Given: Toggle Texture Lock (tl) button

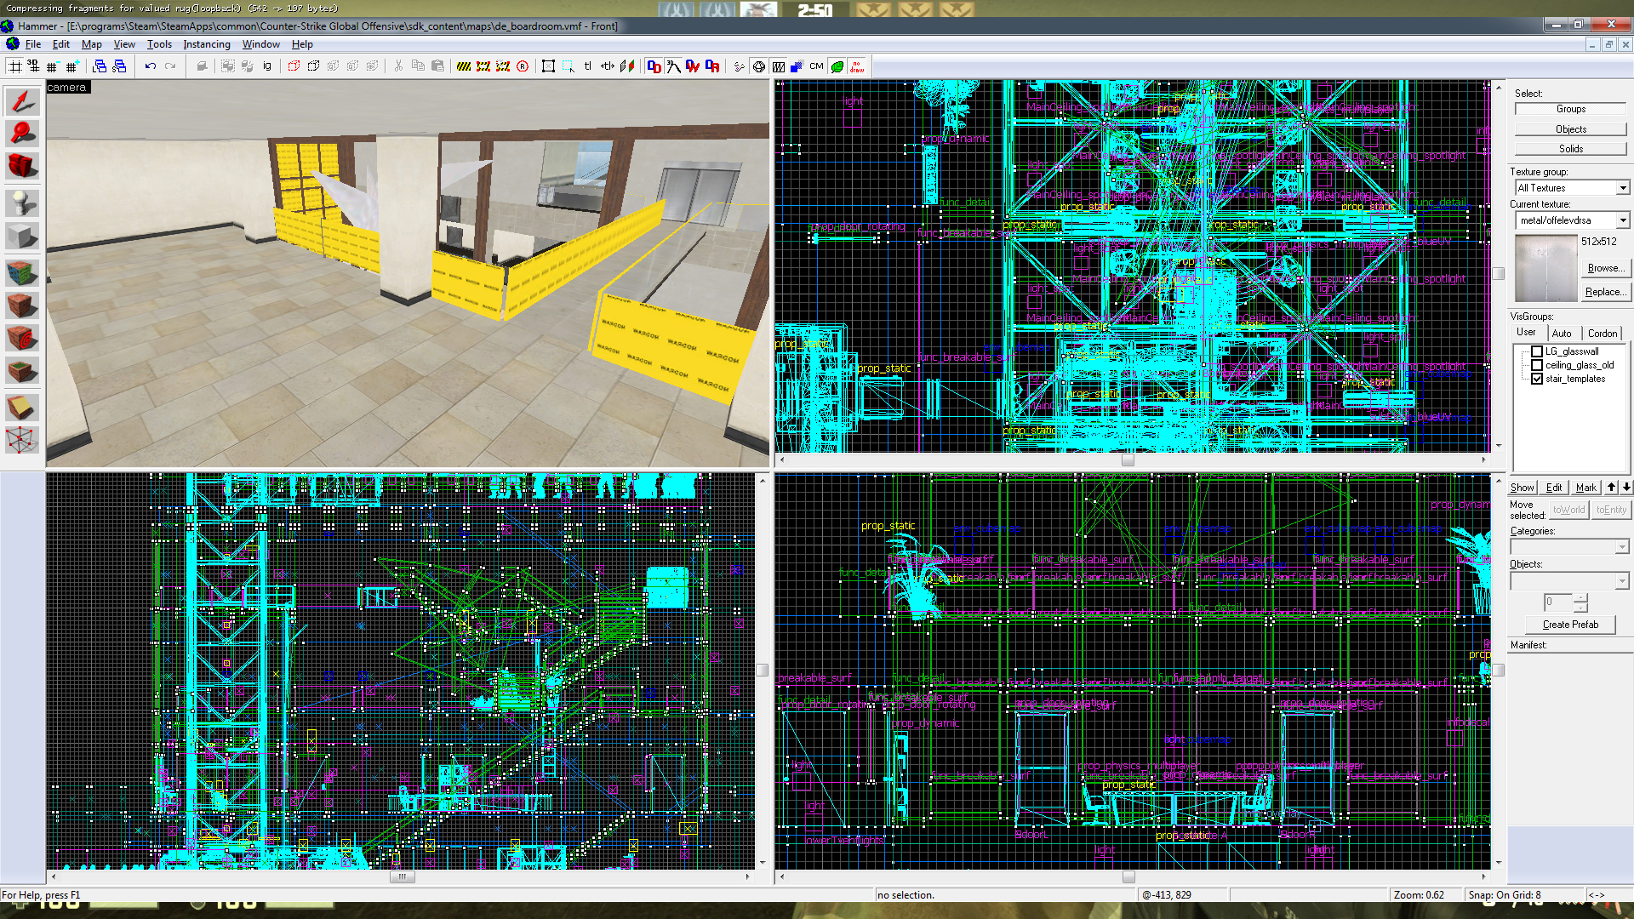Looking at the screenshot, I should point(587,66).
